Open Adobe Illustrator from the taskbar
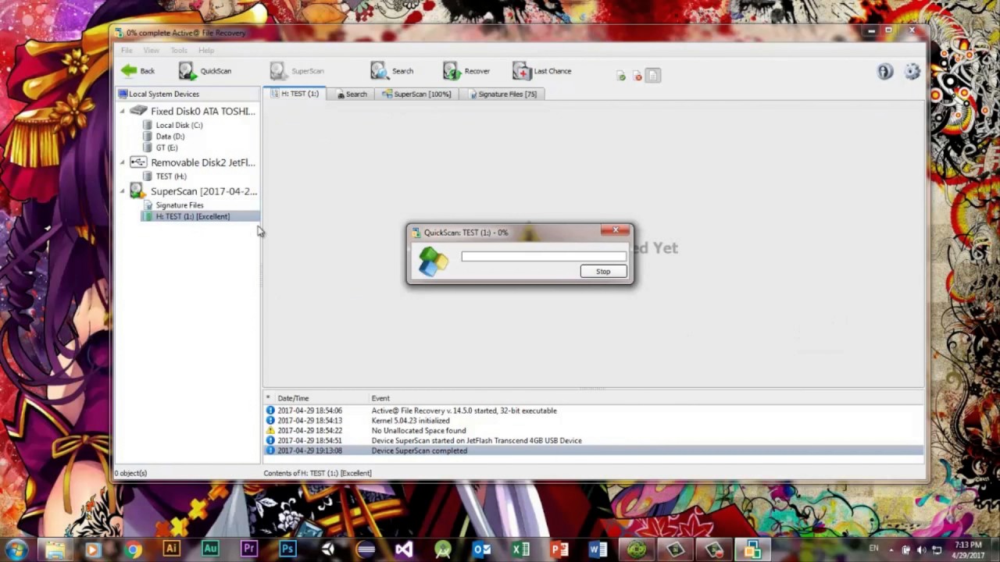Screen dimensions: 1000x562 pos(171,550)
